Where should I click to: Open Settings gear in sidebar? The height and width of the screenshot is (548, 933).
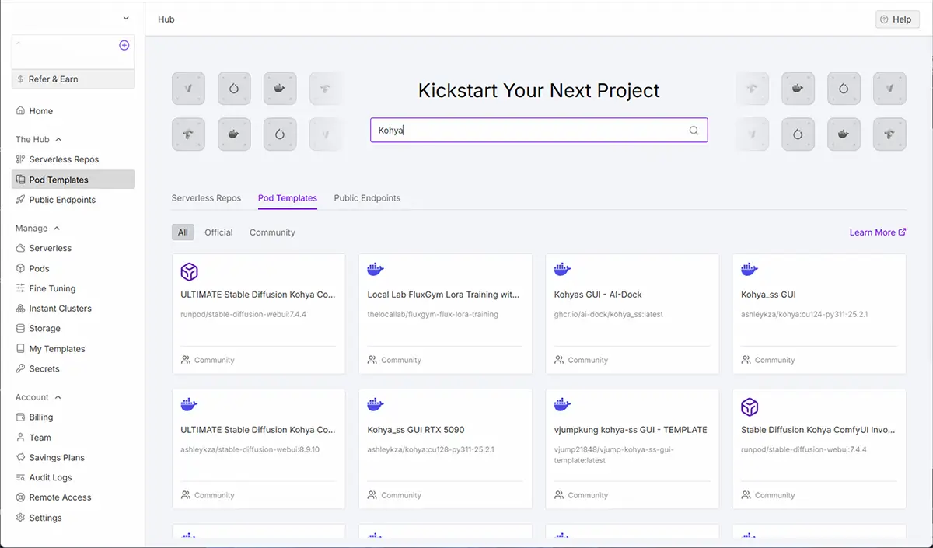[x=21, y=518]
